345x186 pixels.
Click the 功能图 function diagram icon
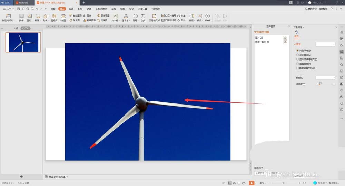[x=63, y=16]
